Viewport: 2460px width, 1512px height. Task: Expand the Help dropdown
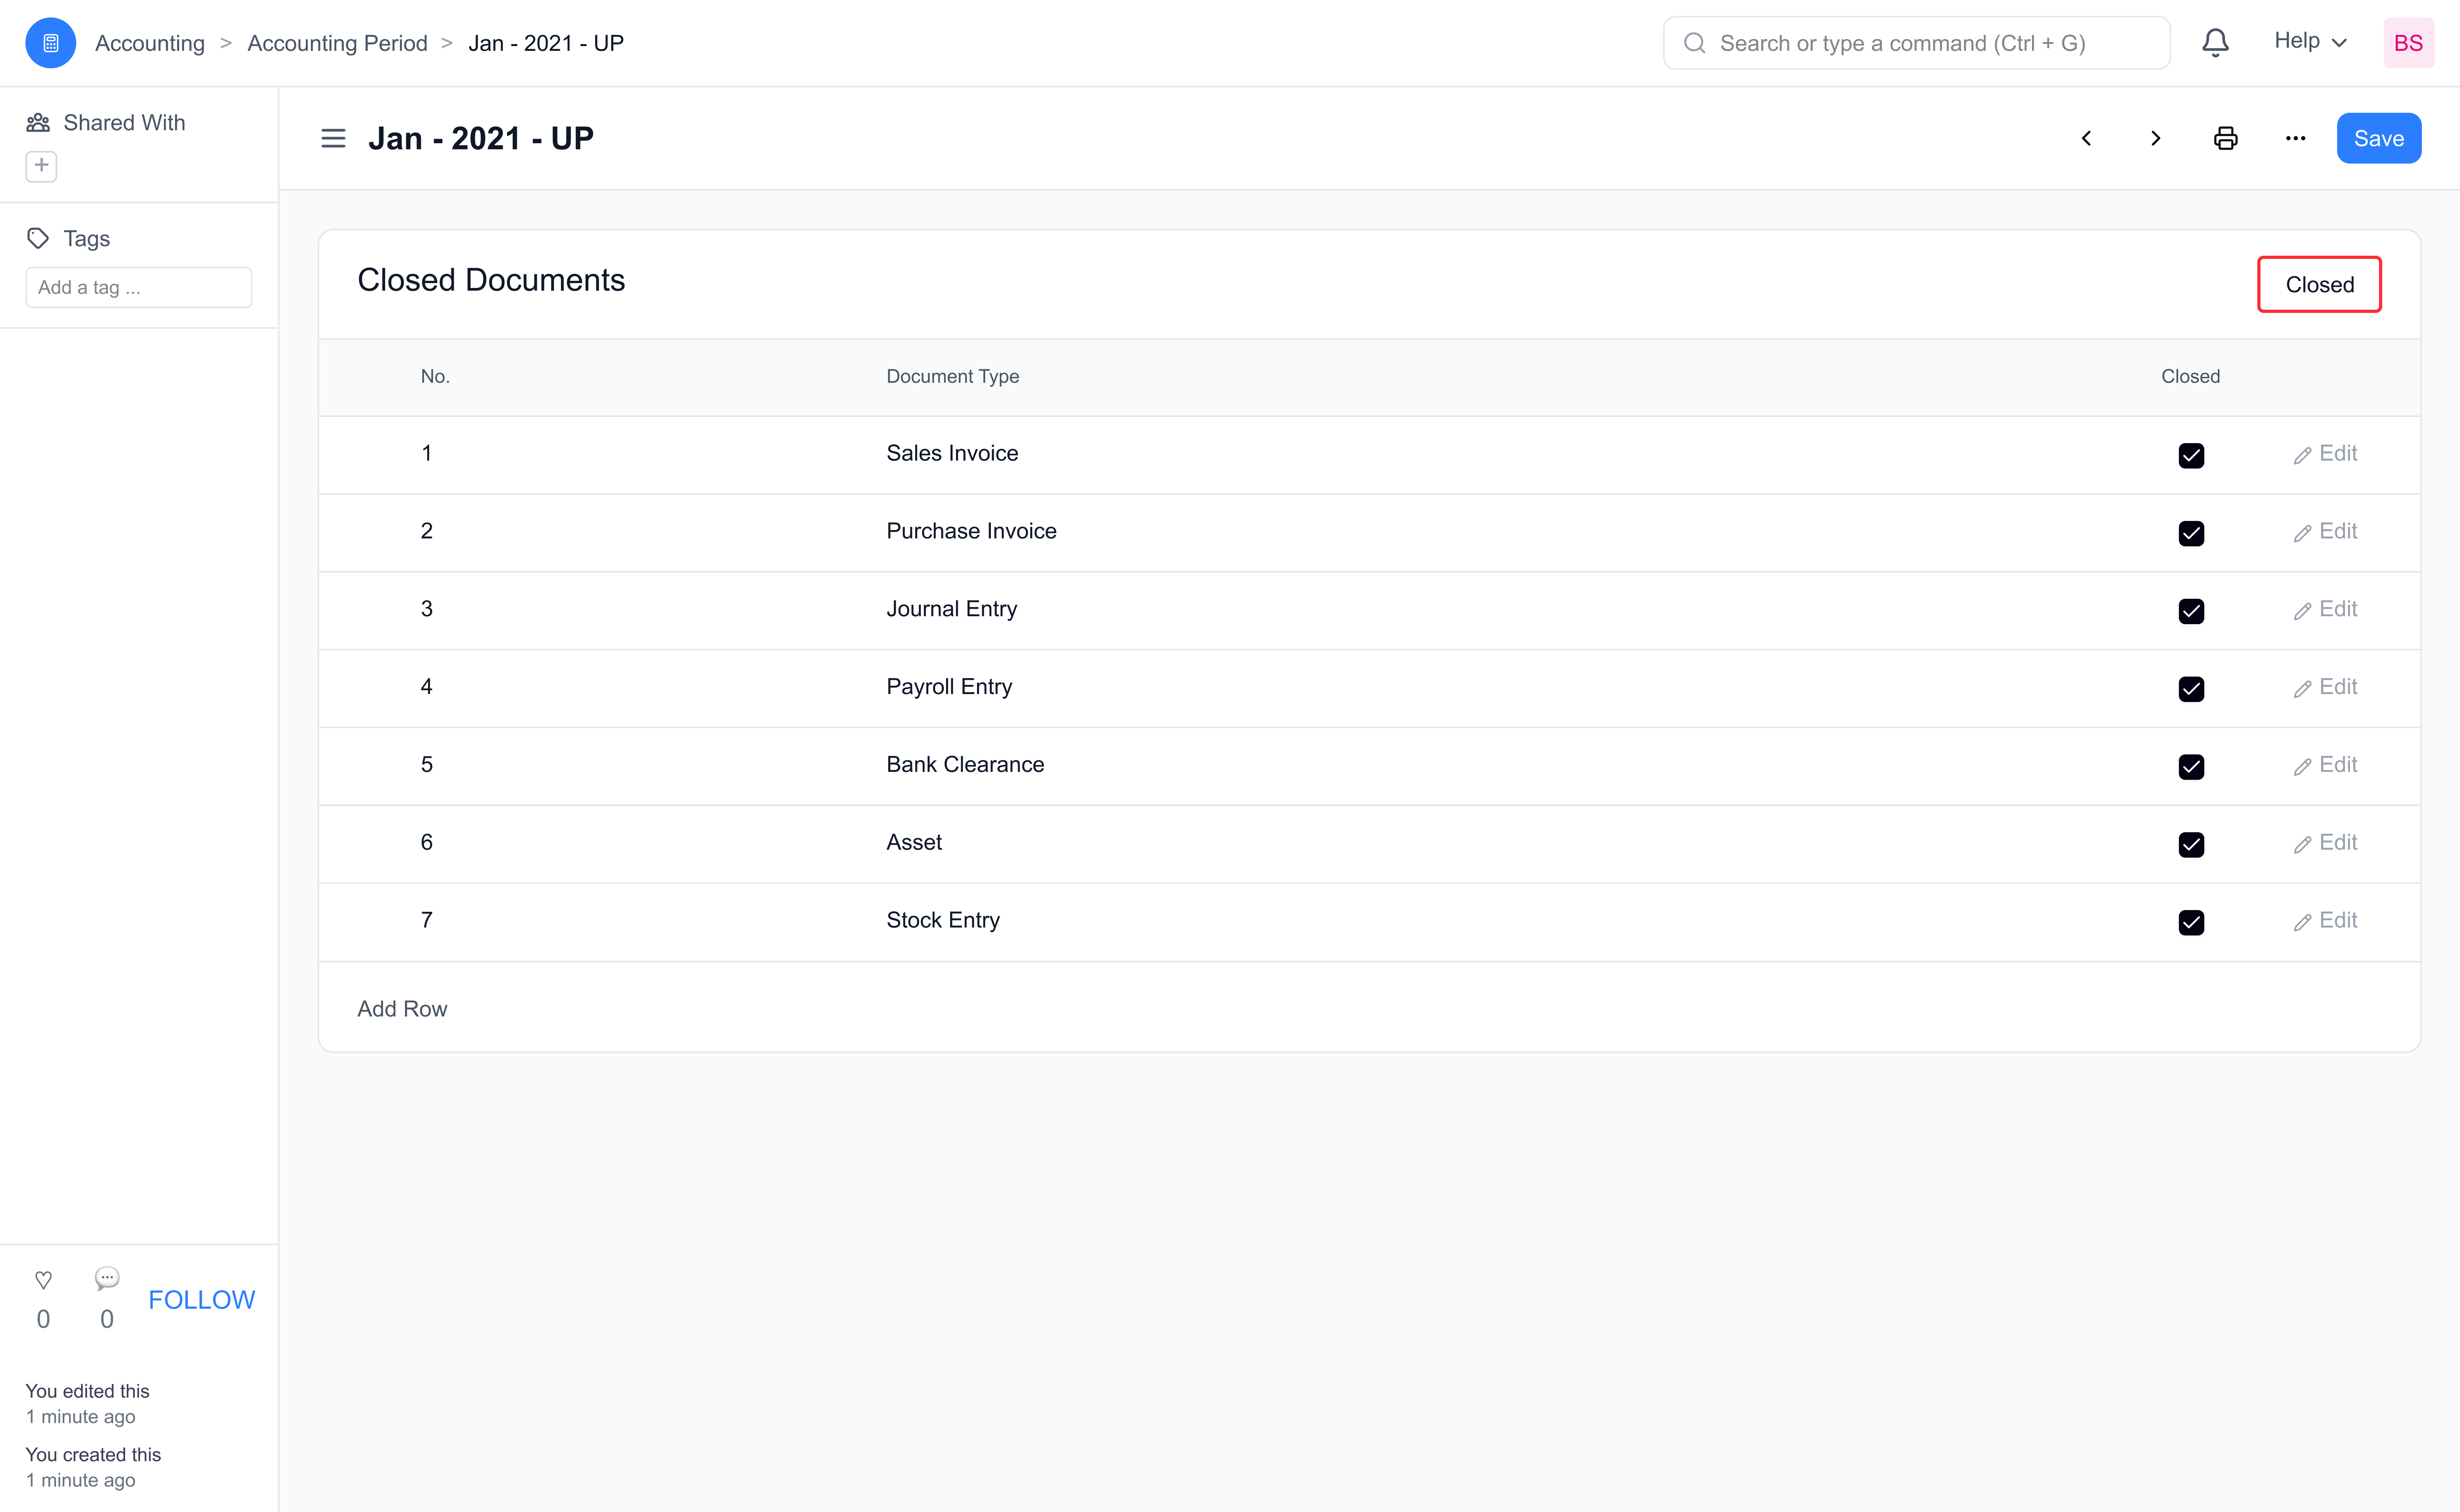2309,42
